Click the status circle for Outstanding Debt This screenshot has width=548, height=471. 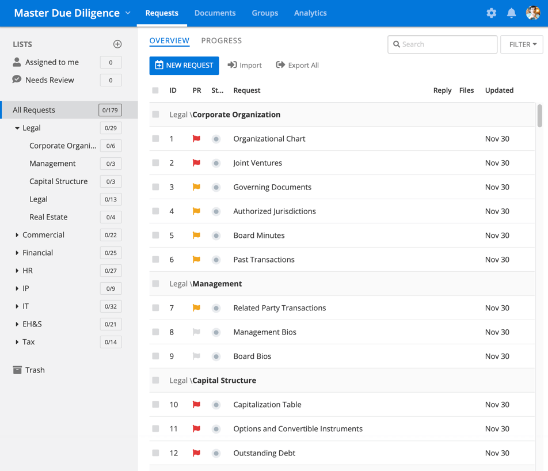click(x=216, y=453)
